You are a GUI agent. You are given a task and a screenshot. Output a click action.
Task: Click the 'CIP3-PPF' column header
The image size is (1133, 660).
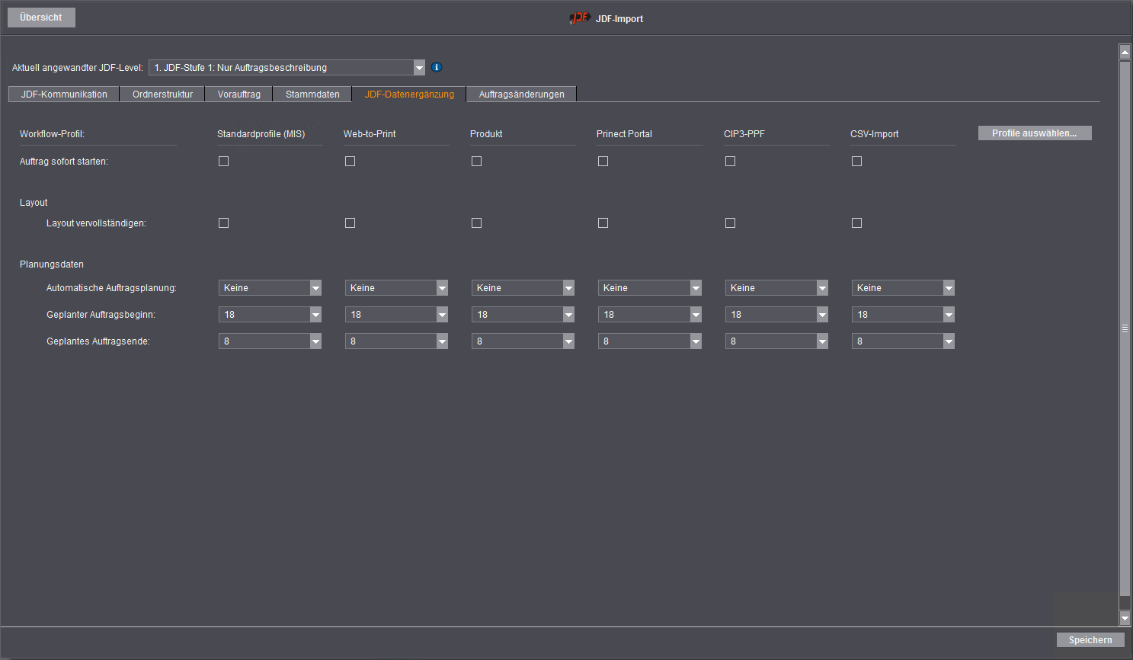[x=744, y=133]
